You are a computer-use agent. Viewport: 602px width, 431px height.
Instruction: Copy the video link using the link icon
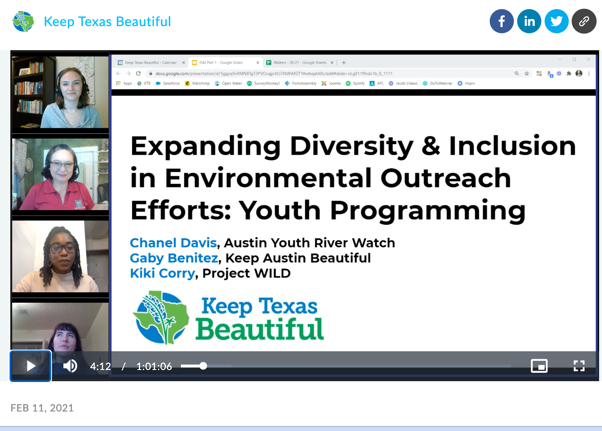[x=584, y=21]
